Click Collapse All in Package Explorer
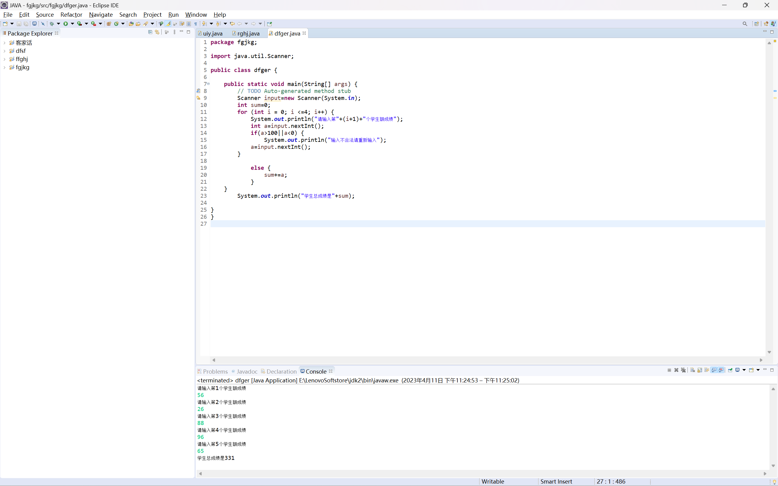Screen dimensions: 778x486 tap(150, 32)
